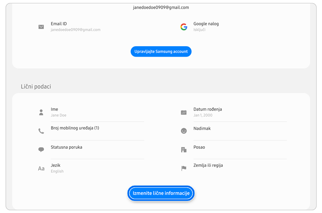322x213 pixels.
Task: Click the Email ID address janedoedoe0909@gmail.com
Action: [76, 30]
